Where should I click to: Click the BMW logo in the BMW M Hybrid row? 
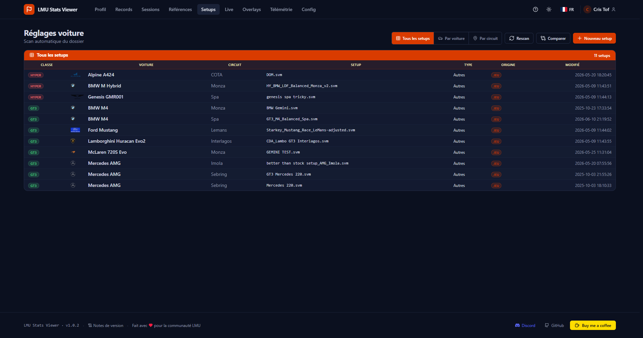(x=73, y=86)
